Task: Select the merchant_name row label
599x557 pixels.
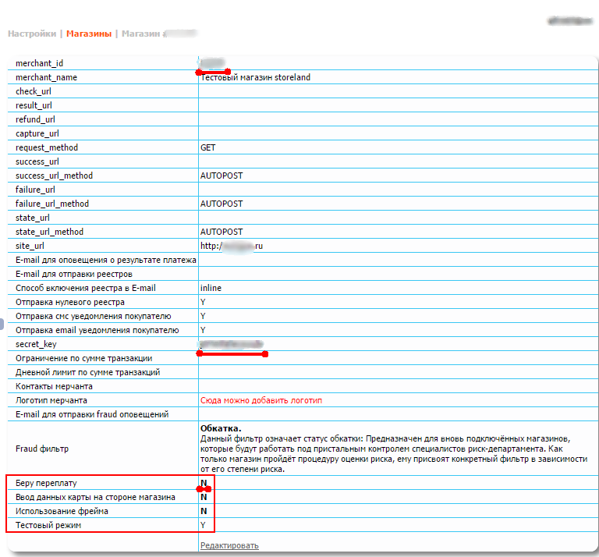Action: [46, 77]
